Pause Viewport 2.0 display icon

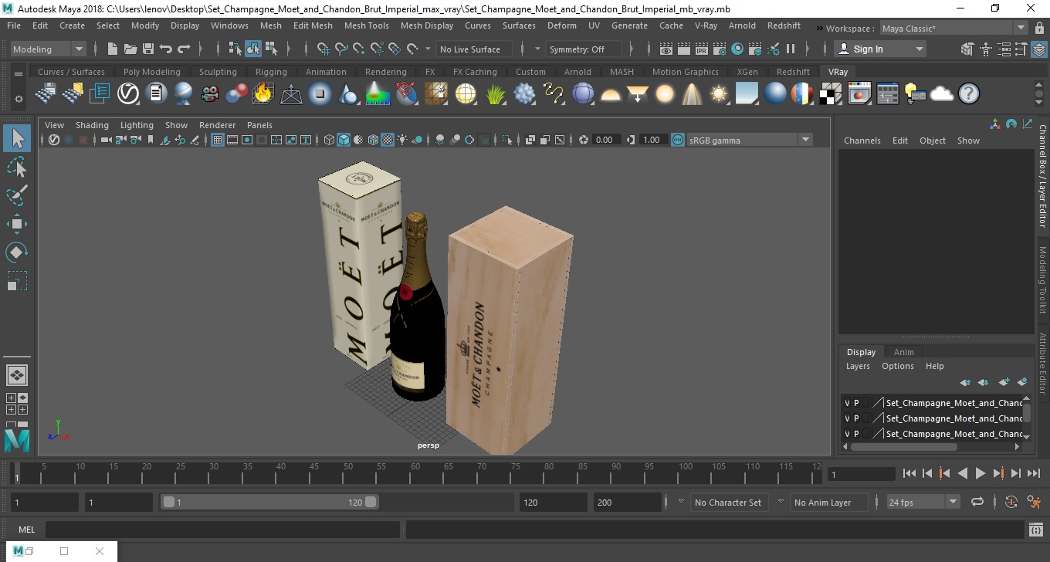[x=791, y=49]
